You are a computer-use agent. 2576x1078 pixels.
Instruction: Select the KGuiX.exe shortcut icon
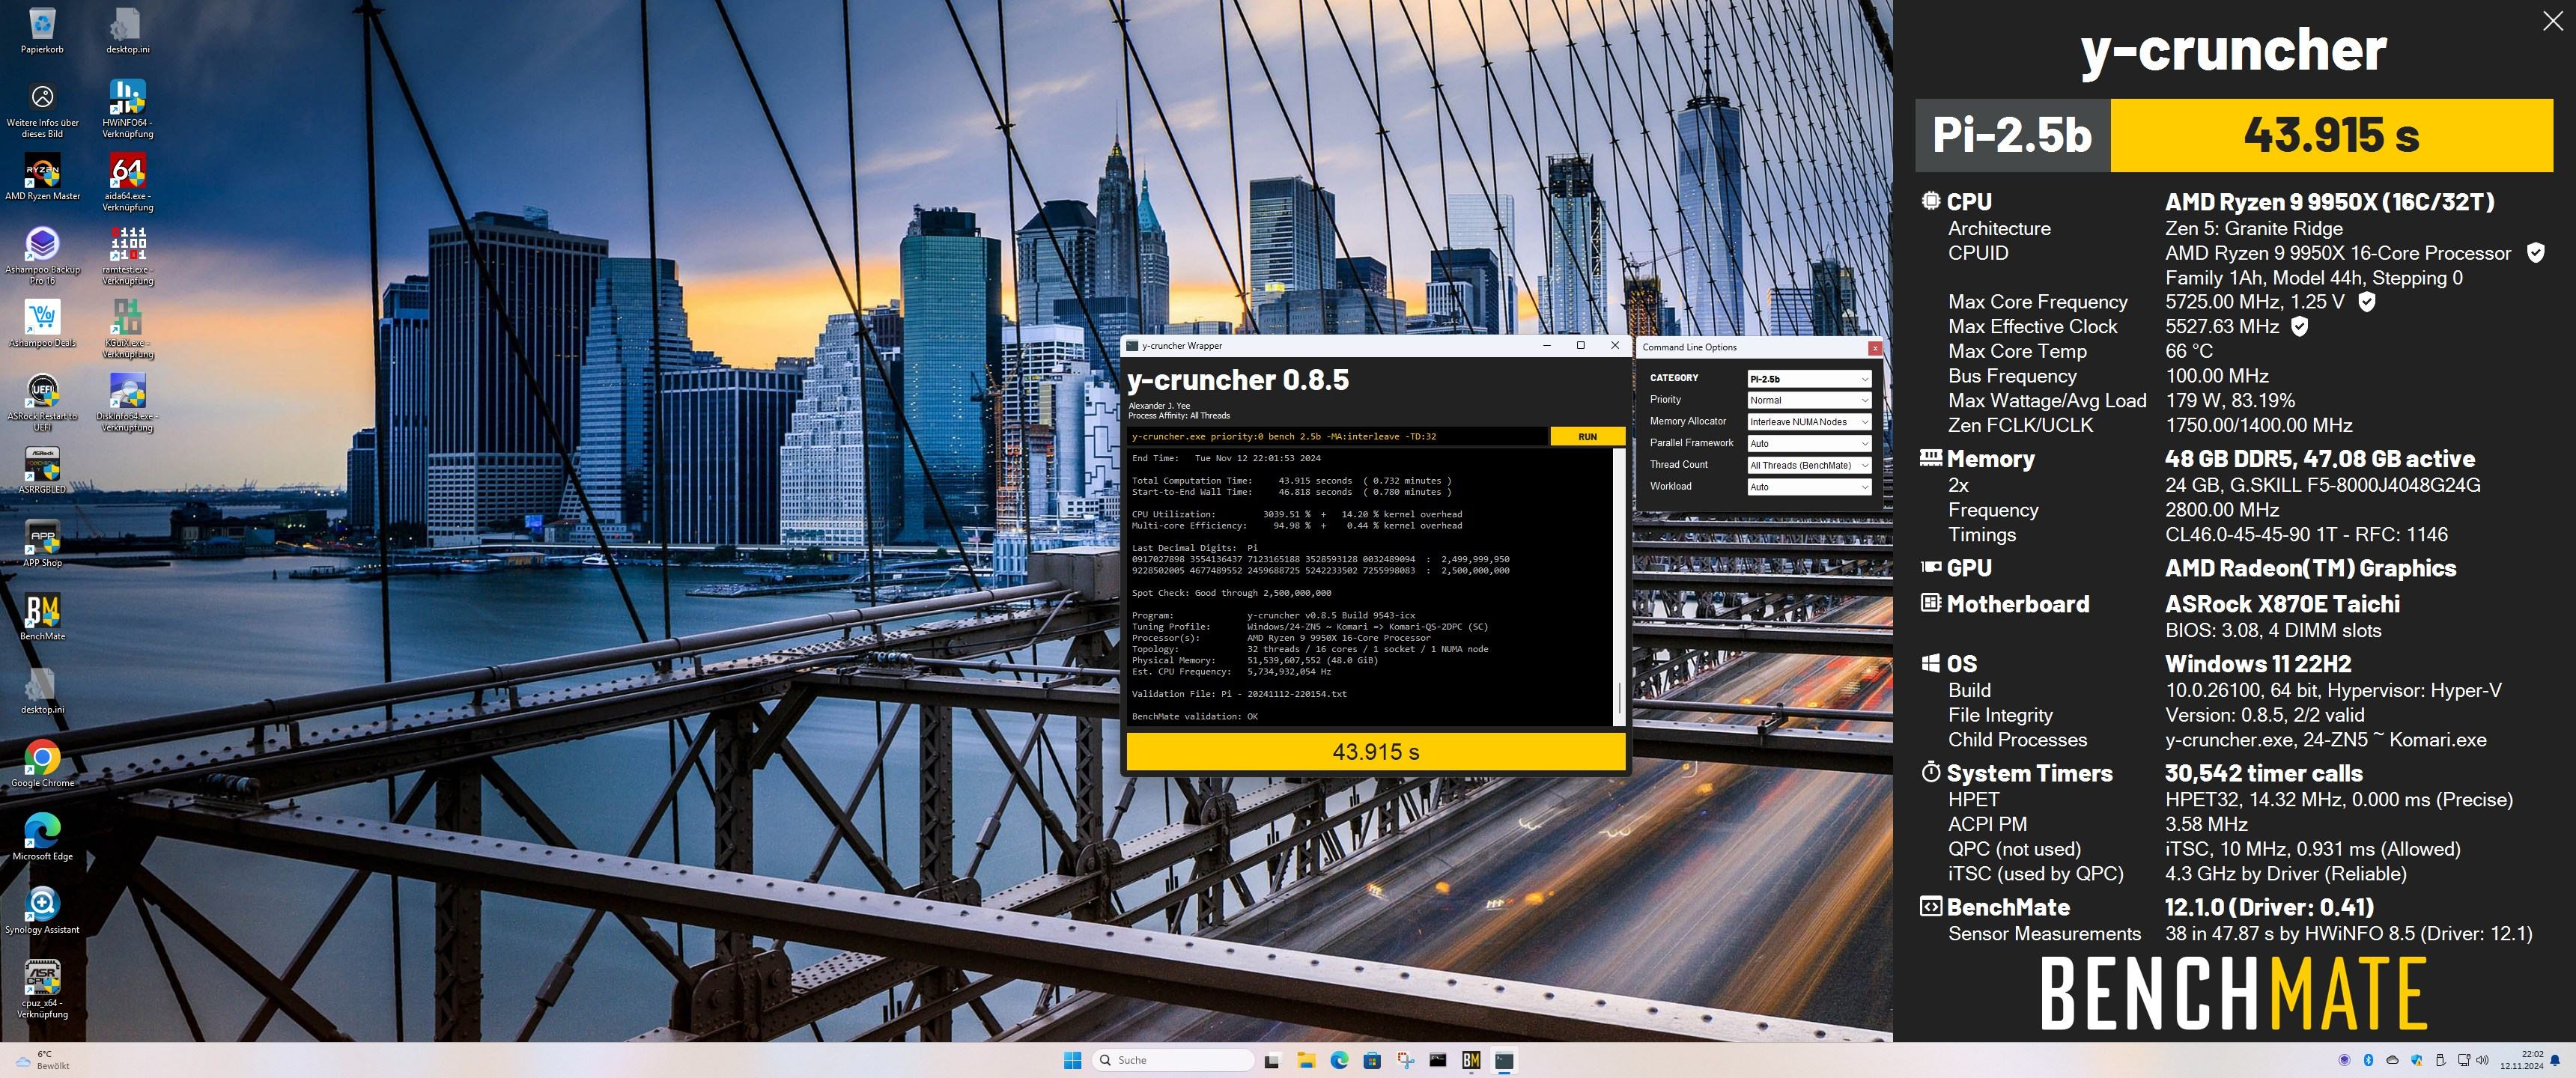[x=127, y=328]
